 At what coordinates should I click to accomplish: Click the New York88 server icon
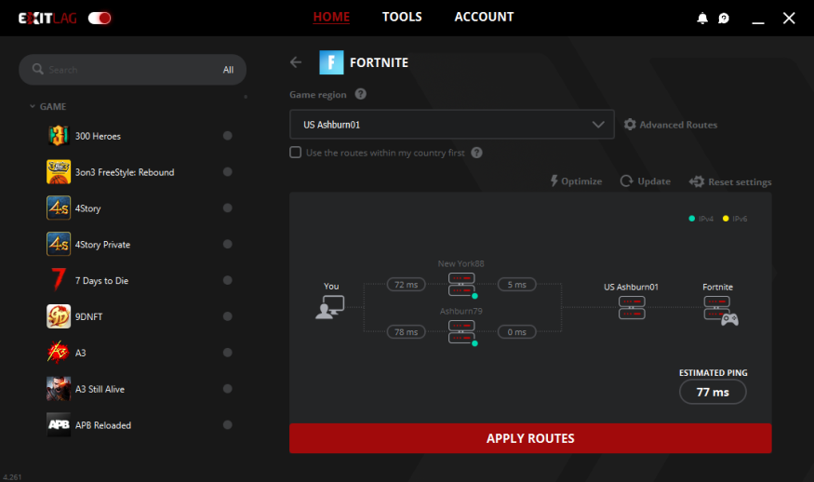tap(461, 285)
